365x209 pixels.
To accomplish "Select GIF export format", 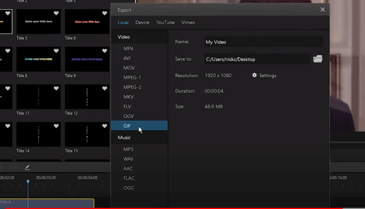I will [x=140, y=125].
